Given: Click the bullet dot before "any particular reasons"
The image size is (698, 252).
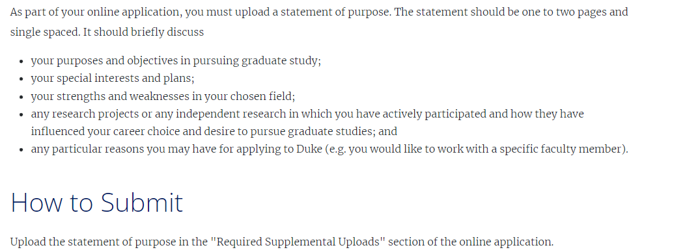Looking at the screenshot, I should point(21,150).
